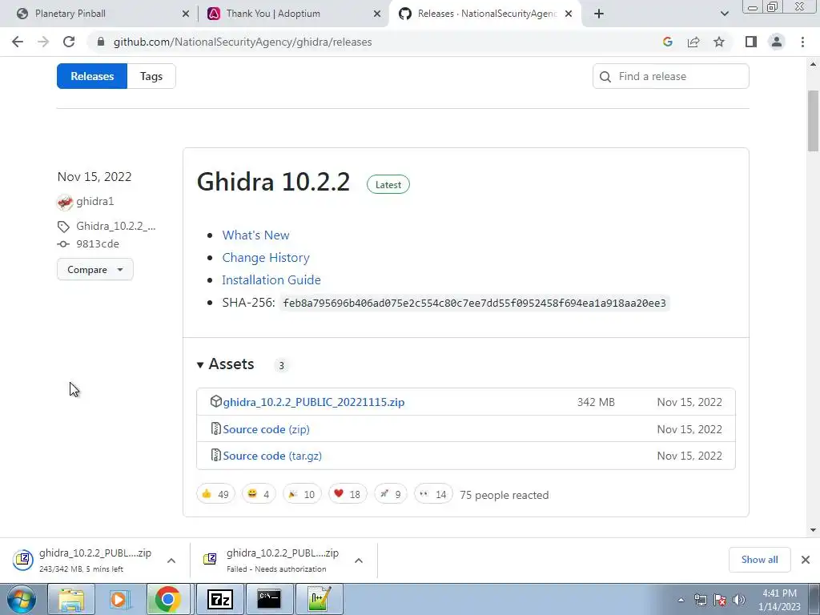Image resolution: width=820 pixels, height=615 pixels.
Task: Open the tab search dropdown arrow
Action: [724, 14]
